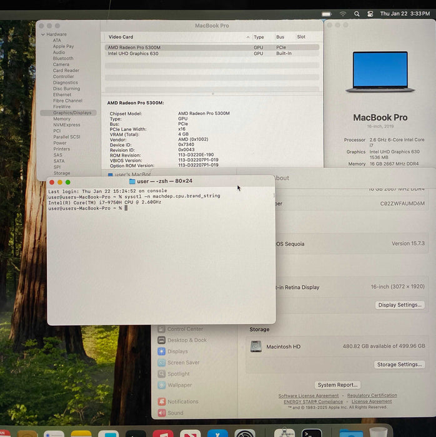This screenshot has width=436, height=437.
Task: Click the Display Settings button
Action: click(x=400, y=305)
